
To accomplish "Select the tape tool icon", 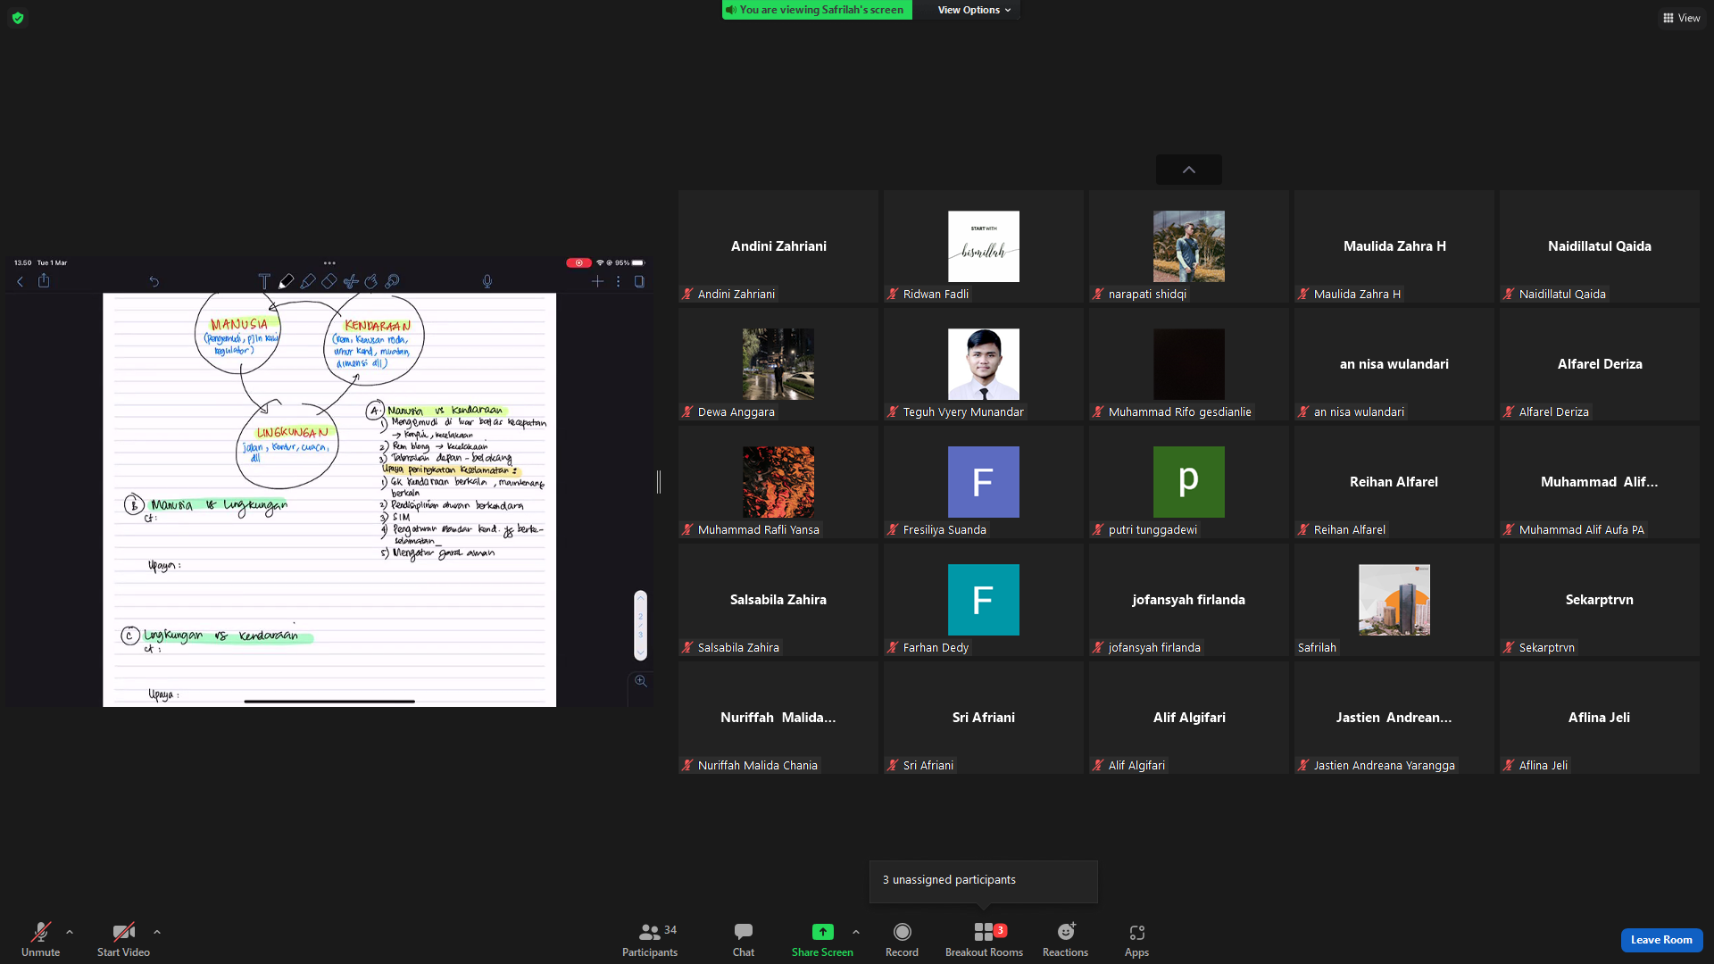I will pos(392,281).
